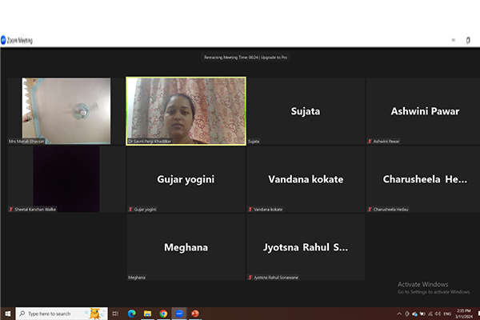Click the muted mic icon beside Sheetal Kanchan Walke
480x320 pixels.
click(10, 209)
